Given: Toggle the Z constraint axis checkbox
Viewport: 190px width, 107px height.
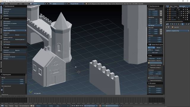Looking at the screenshot, I should [x=2, y=92].
